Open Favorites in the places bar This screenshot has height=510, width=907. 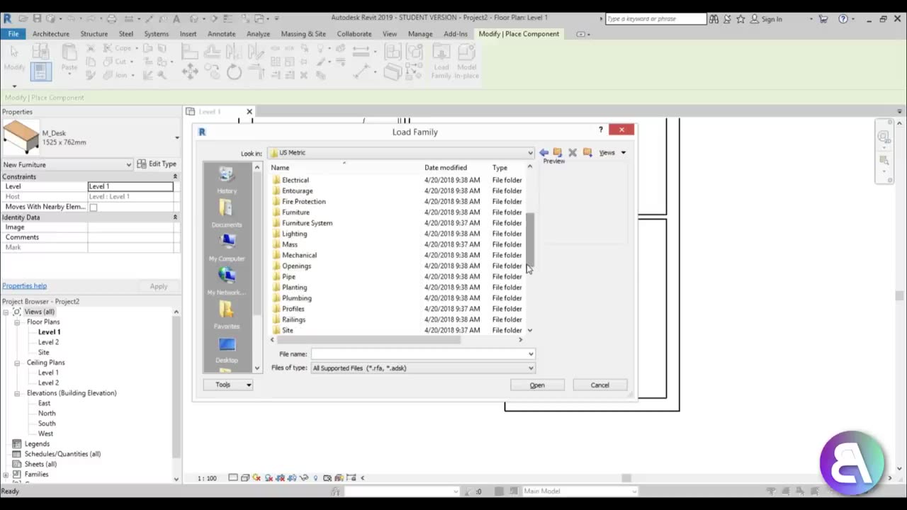pos(227,315)
